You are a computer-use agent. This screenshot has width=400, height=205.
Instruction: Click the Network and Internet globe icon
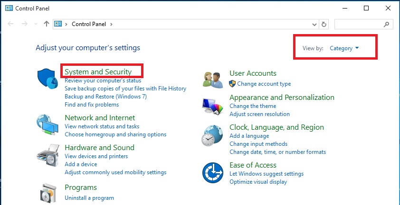pos(48,125)
